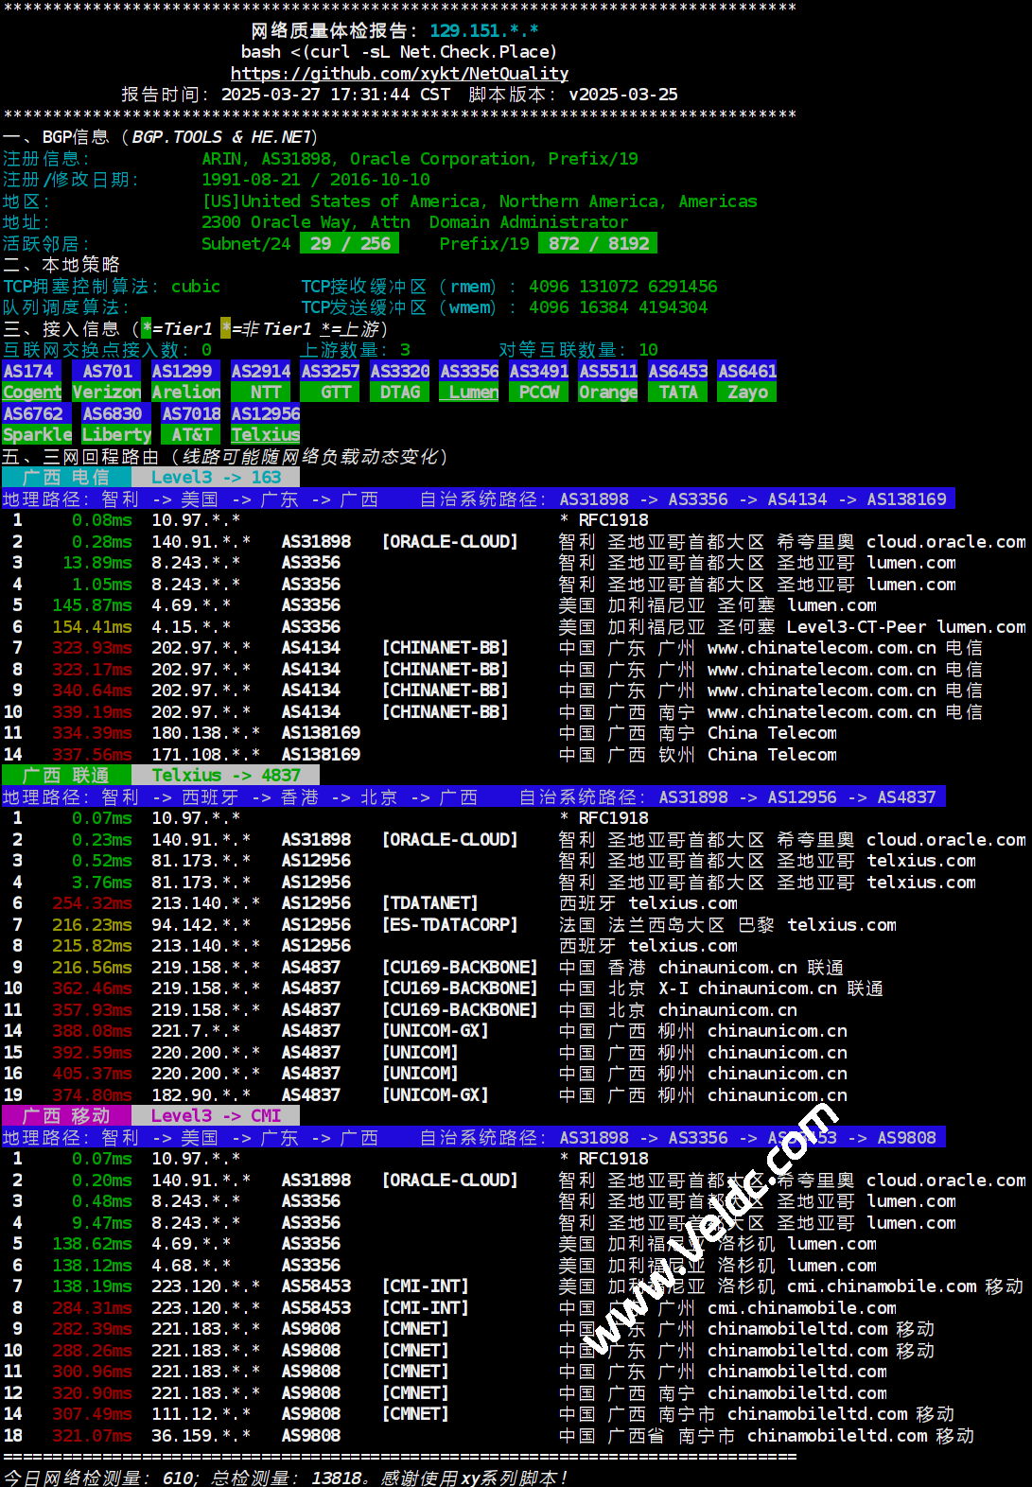Select the 广西 电信 route header
1032x1487 pixels.
pyautogui.click(x=66, y=478)
